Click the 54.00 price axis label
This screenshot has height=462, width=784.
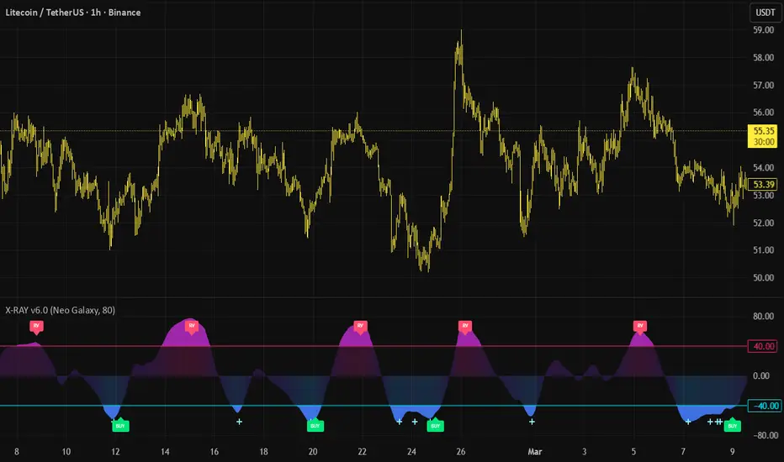[764, 167]
